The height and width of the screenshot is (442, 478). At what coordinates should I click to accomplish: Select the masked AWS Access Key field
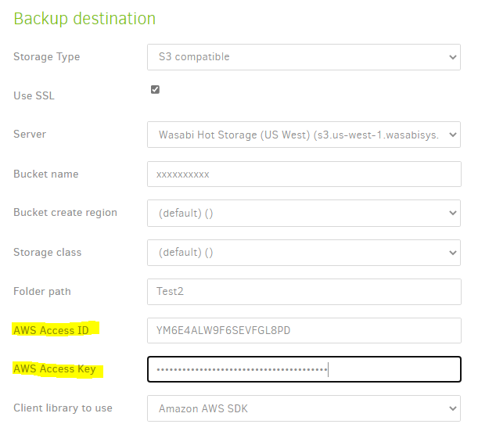[304, 369]
